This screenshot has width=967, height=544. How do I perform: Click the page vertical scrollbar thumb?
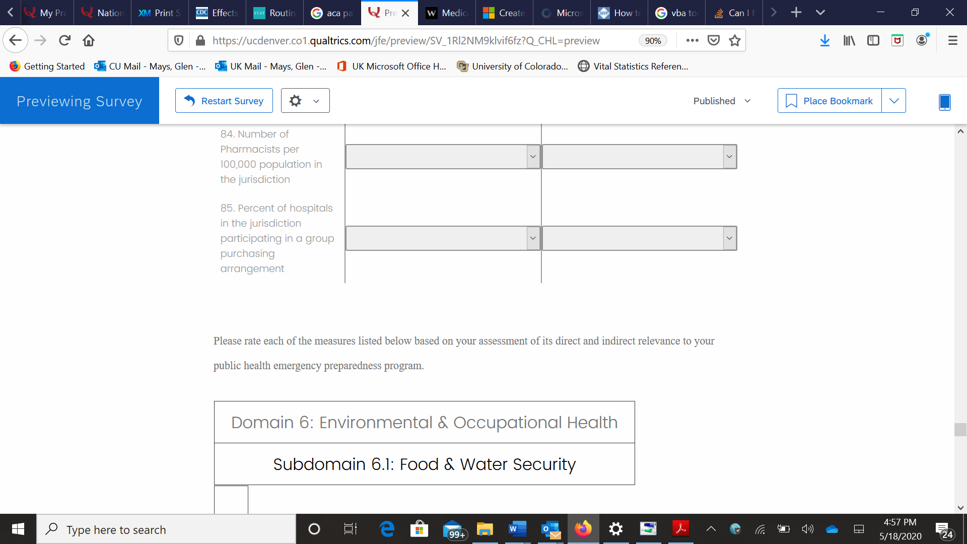960,430
